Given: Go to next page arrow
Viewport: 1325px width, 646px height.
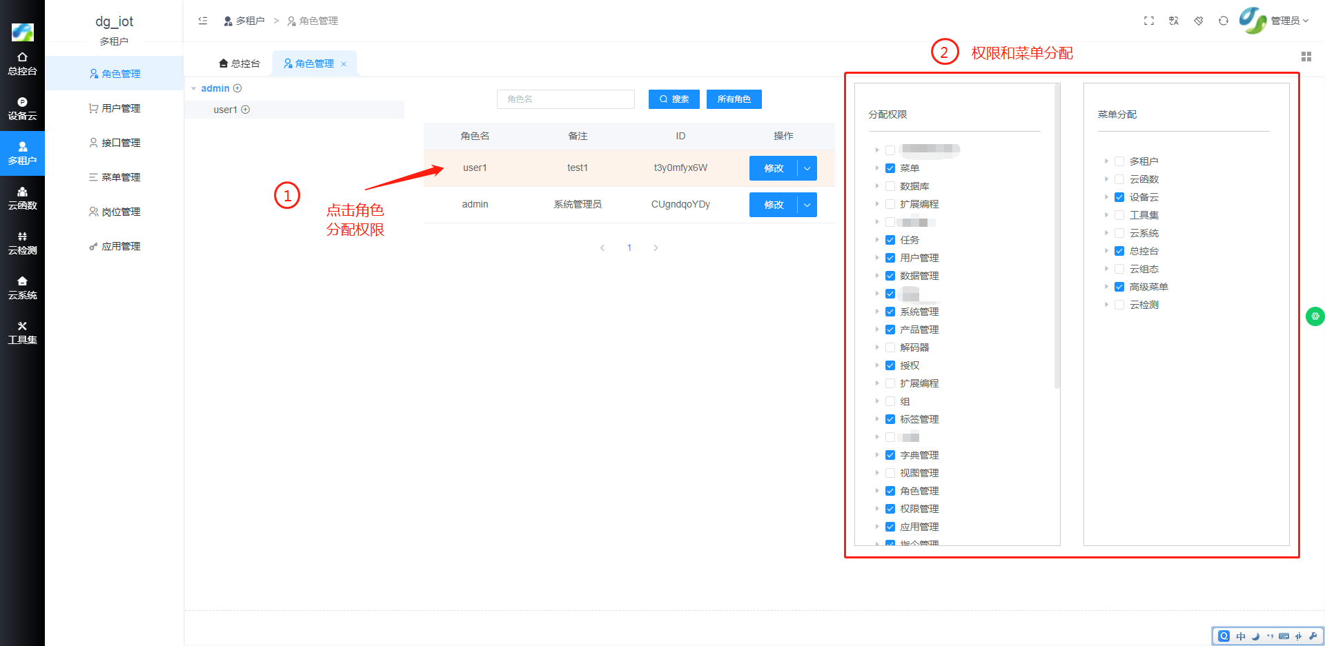Looking at the screenshot, I should [x=656, y=248].
